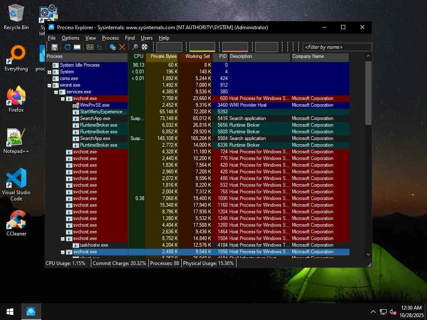Open the Users menu
This screenshot has height=320, width=427.
point(146,38)
